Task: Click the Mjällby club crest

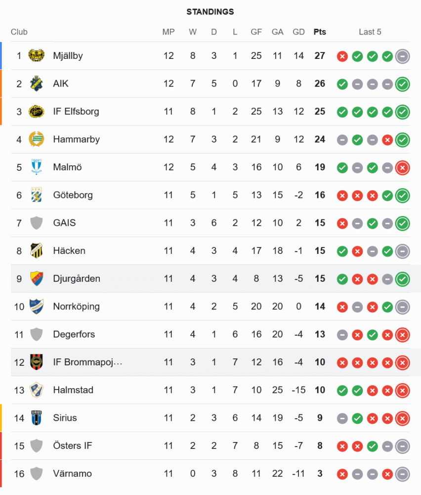Action: (x=36, y=56)
